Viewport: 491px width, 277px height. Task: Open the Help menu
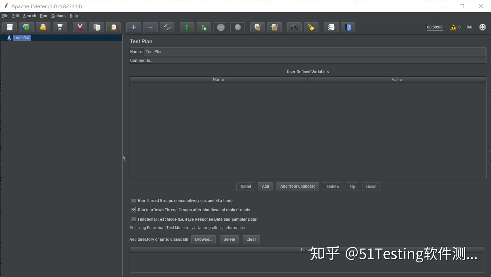click(74, 16)
